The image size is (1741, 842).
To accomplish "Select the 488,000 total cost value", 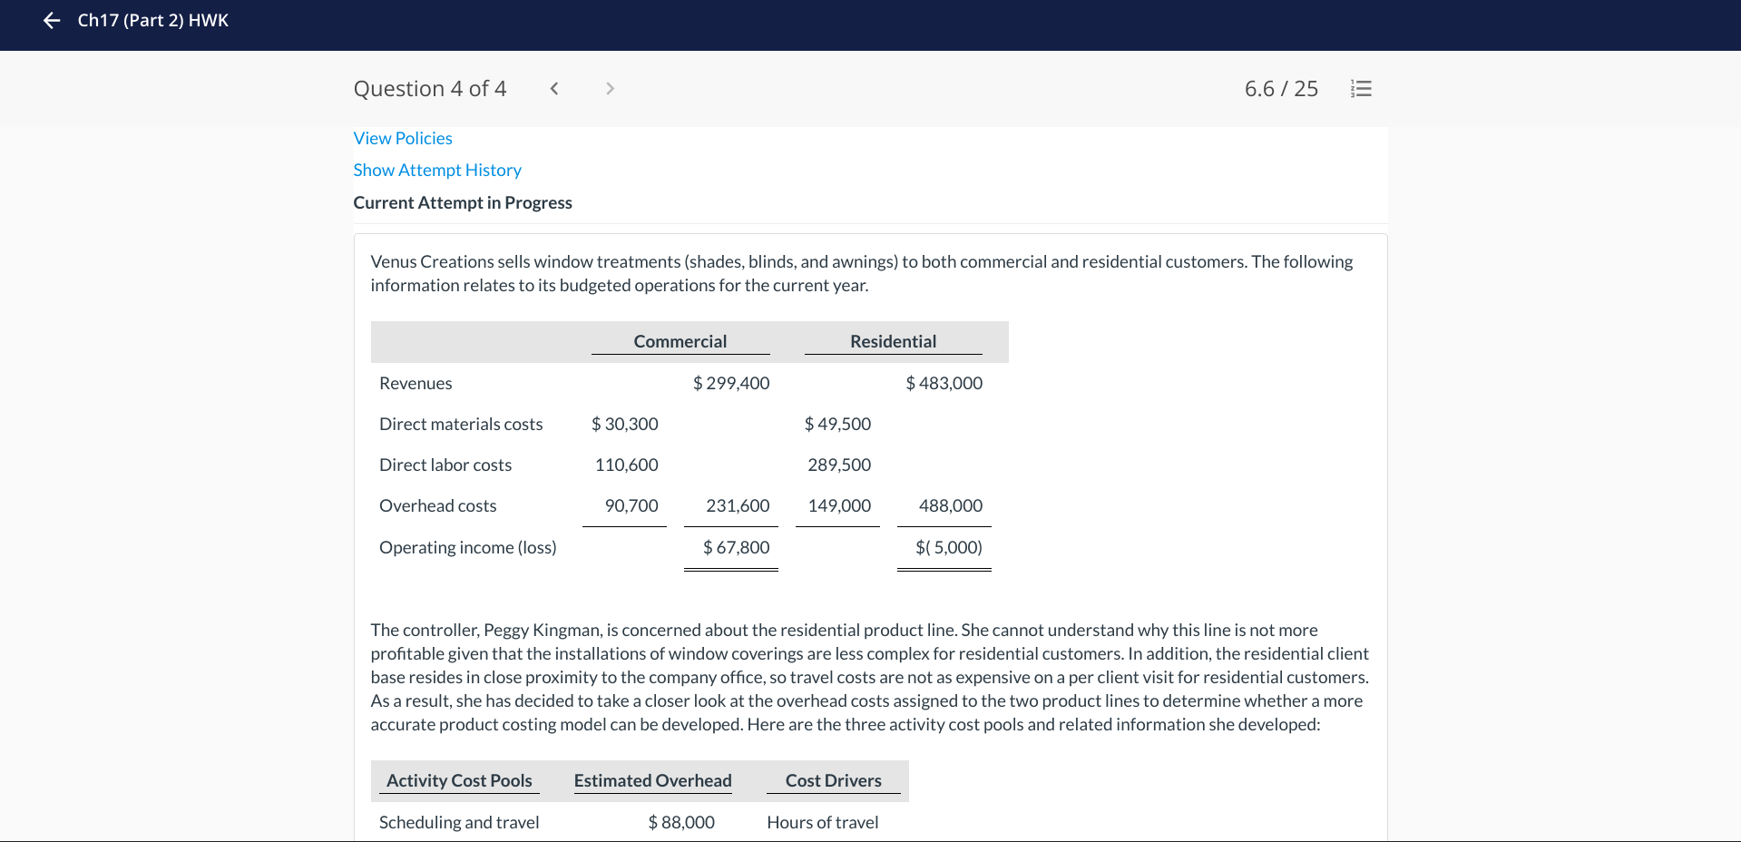I will tap(951, 505).
